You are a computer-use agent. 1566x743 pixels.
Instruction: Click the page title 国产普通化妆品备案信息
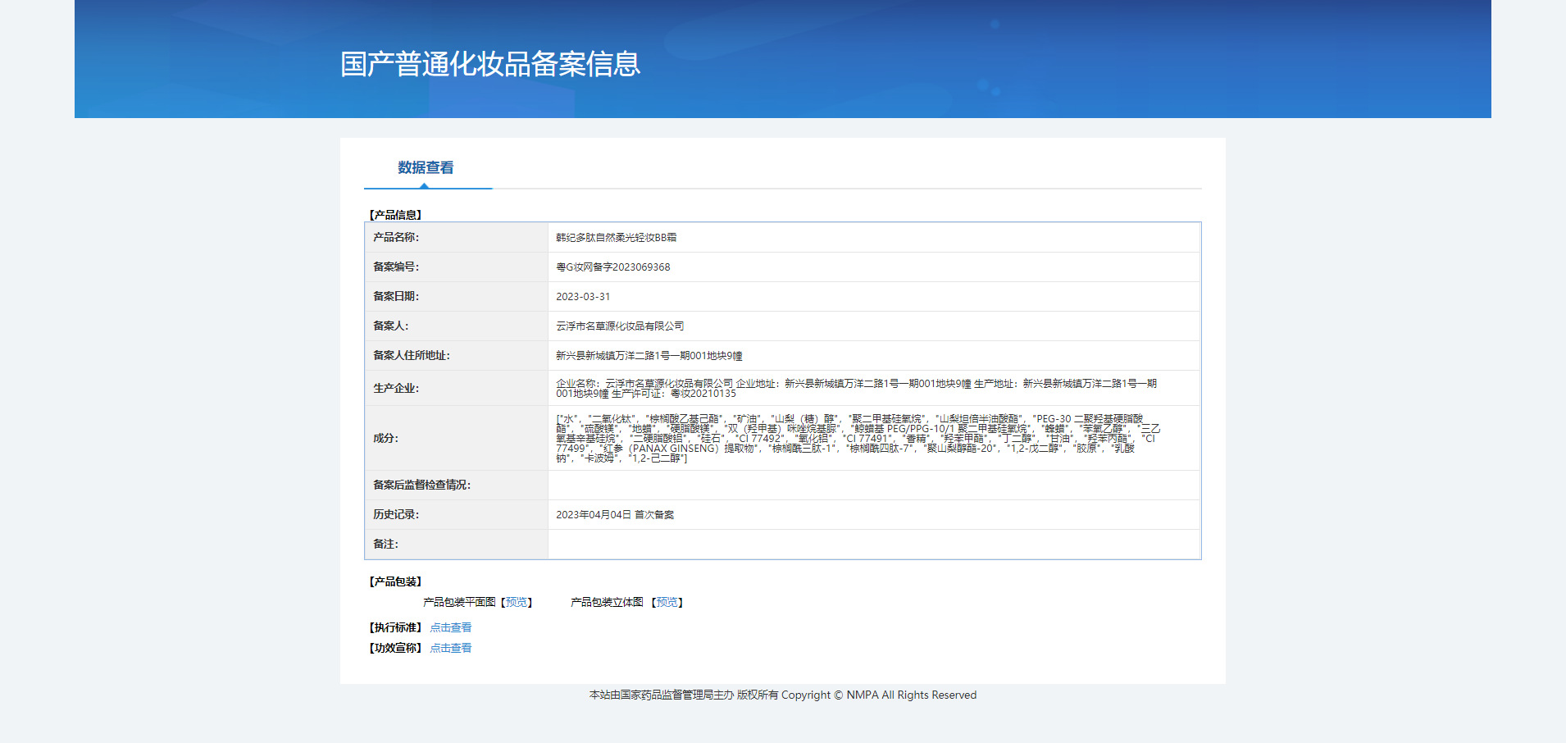(x=489, y=63)
